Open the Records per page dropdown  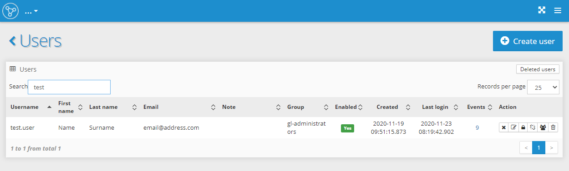[x=543, y=88]
